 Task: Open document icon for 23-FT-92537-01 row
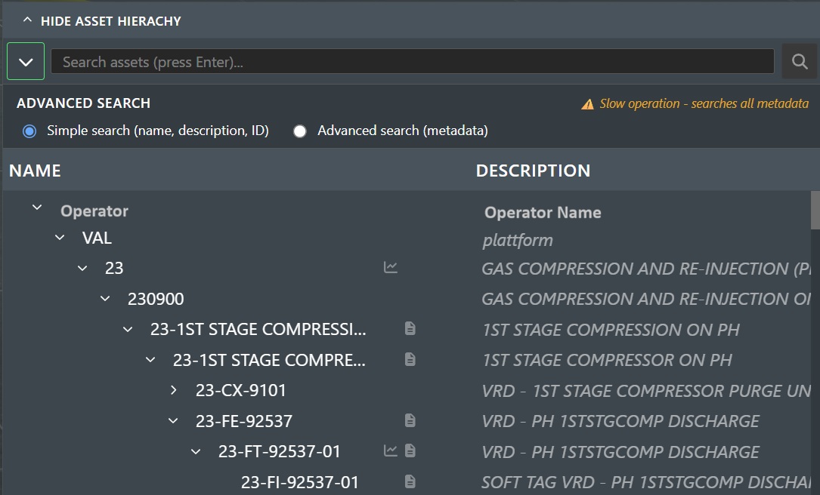click(x=410, y=450)
